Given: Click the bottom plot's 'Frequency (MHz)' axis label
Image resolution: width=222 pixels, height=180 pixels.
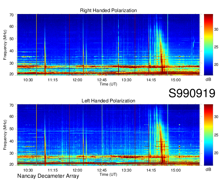Looking at the screenshot, I should pyautogui.click(x=5, y=135).
